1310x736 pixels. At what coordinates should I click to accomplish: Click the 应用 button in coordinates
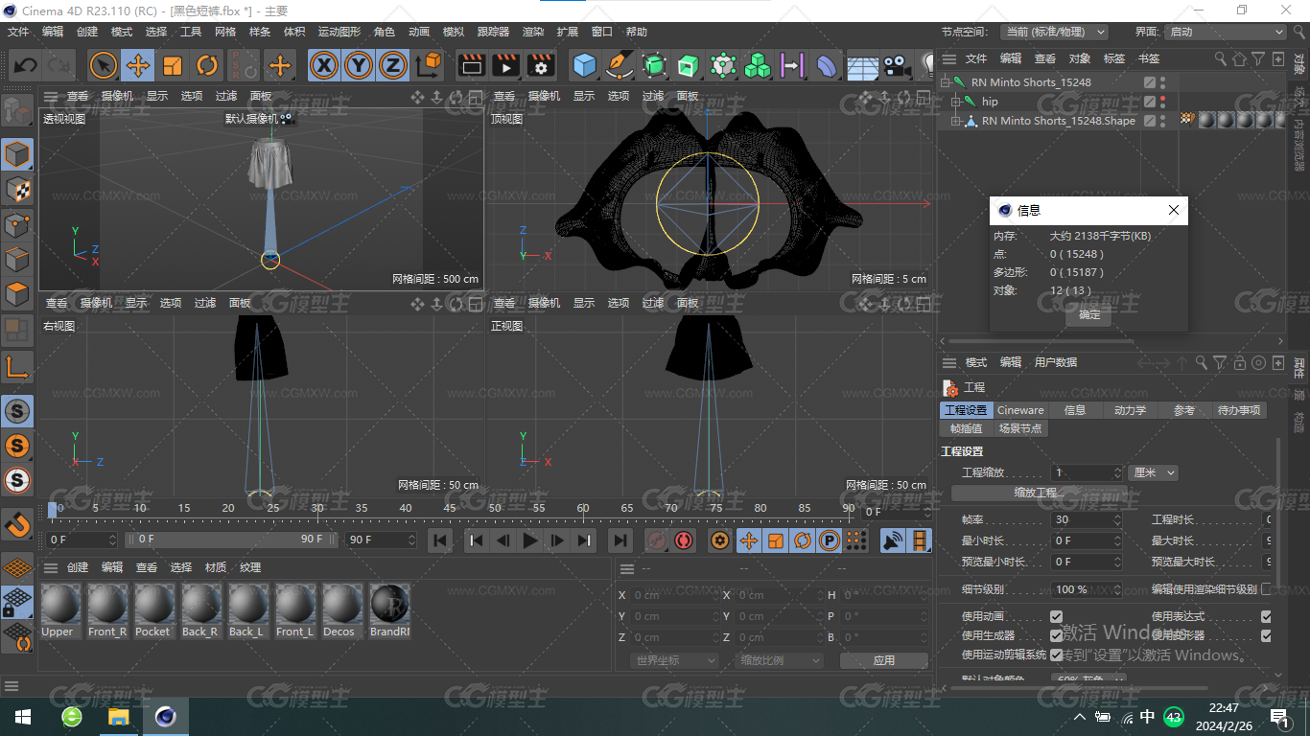coord(883,660)
